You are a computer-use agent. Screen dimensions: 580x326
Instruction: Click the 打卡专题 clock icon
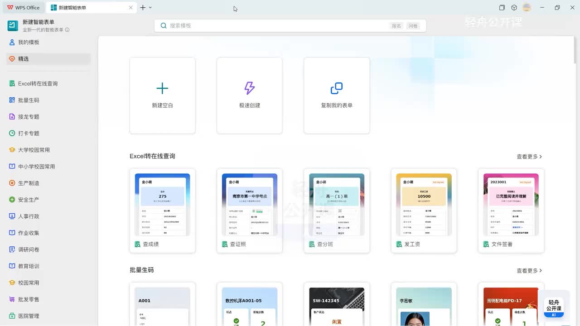[x=12, y=133]
